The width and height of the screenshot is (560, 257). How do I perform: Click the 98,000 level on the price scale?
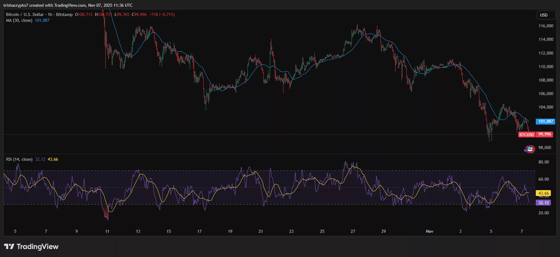(x=545, y=148)
